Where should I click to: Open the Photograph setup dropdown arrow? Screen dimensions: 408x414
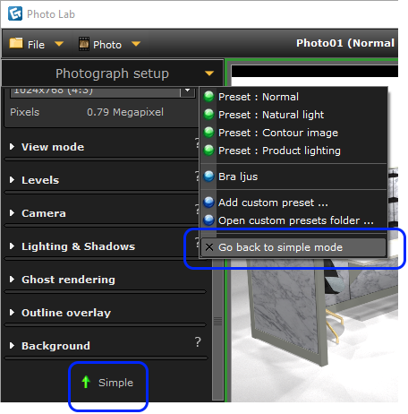209,73
